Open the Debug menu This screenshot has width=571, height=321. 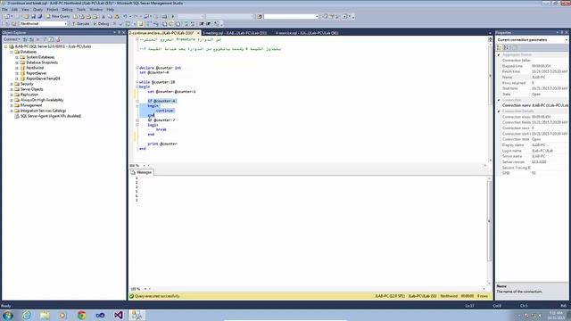tap(68, 10)
